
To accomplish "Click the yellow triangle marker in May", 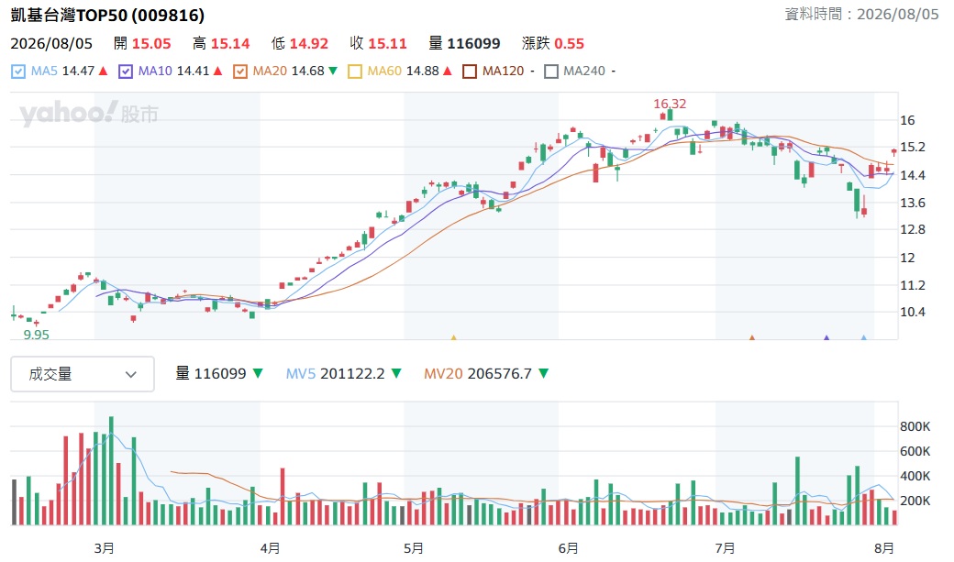I will pos(453,337).
